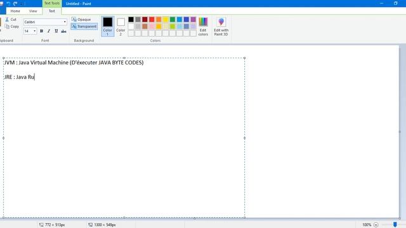The width and height of the screenshot is (406, 228).
Task: Pick the purple color swatch
Action: pyautogui.click(x=193, y=20)
